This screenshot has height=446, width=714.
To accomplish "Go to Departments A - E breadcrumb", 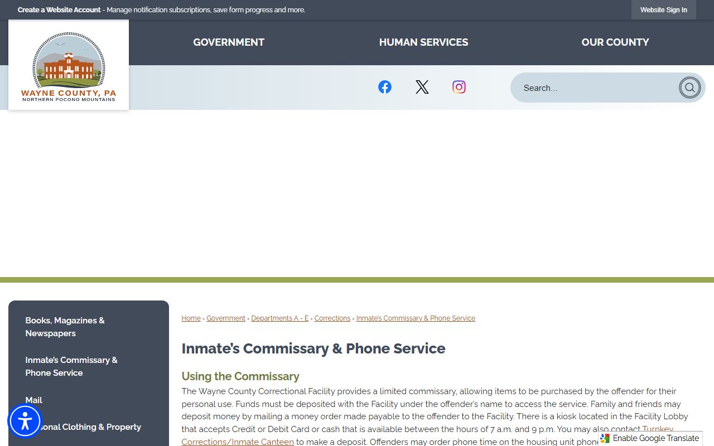I will [279, 318].
